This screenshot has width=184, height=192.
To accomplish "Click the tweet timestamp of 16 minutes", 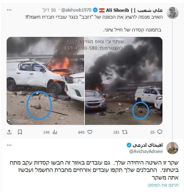I will click(x=49, y=10).
